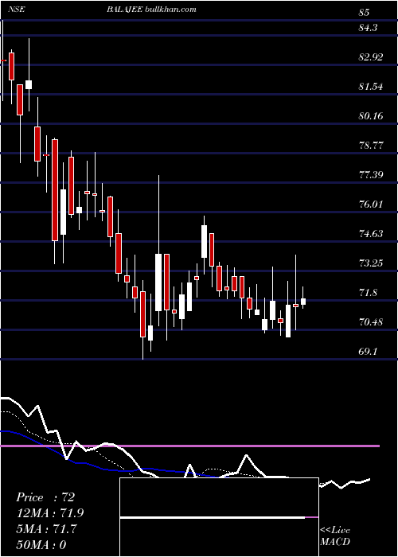Click the 70.48 price axis label
Screen dimensions: 398x557
[371, 322]
